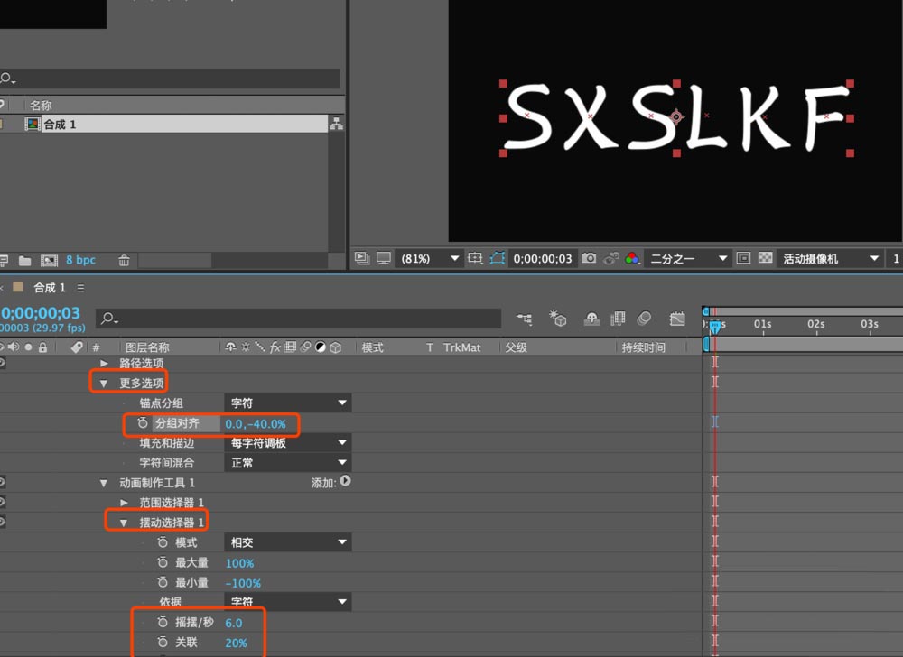Image resolution: width=903 pixels, height=657 pixels.
Task: Toggle the pixel aspect ratio correction icon
Action: 743,258
